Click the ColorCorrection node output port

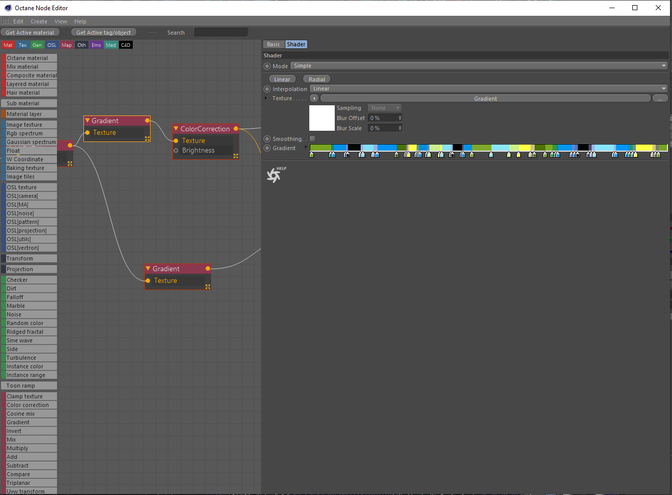click(x=236, y=129)
